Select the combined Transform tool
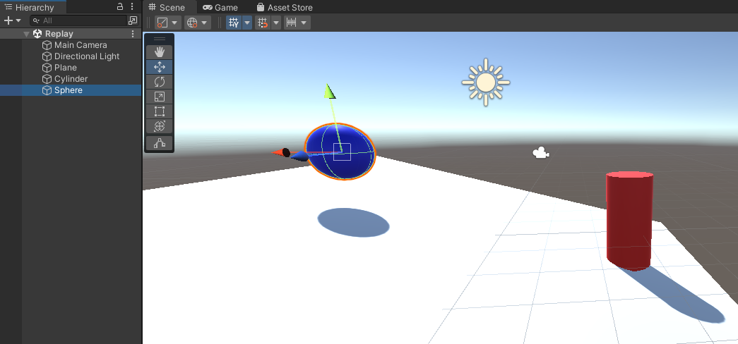This screenshot has width=738, height=344. (159, 126)
